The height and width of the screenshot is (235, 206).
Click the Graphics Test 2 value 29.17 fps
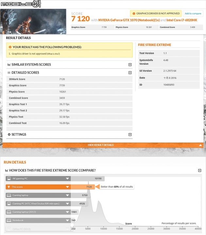64,111
